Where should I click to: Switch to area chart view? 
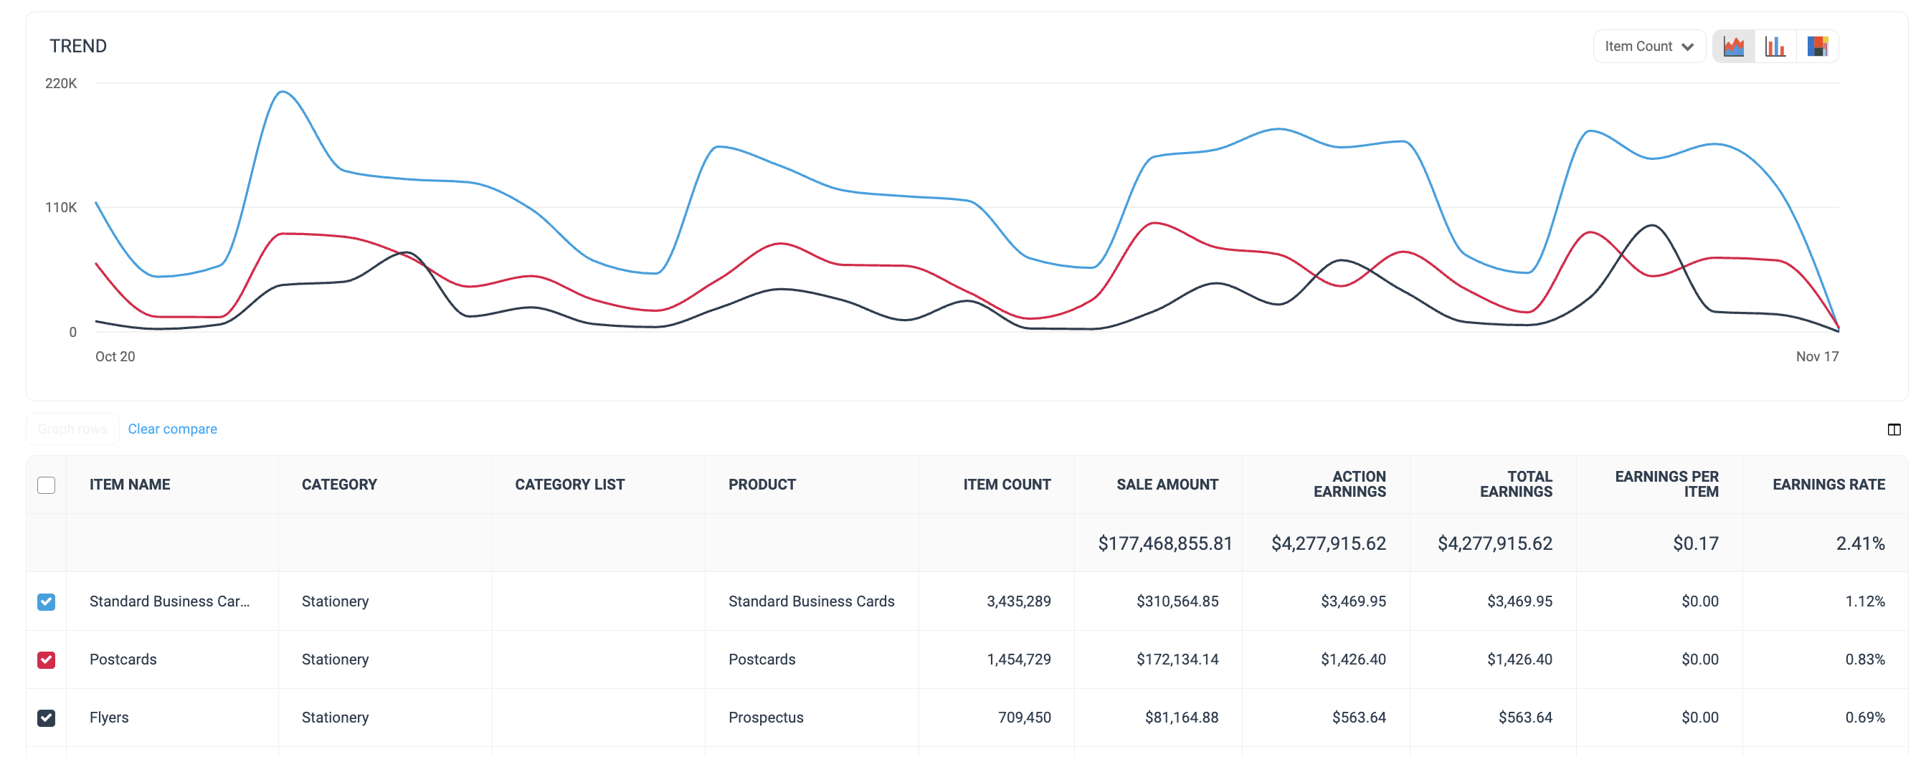pos(1733,47)
